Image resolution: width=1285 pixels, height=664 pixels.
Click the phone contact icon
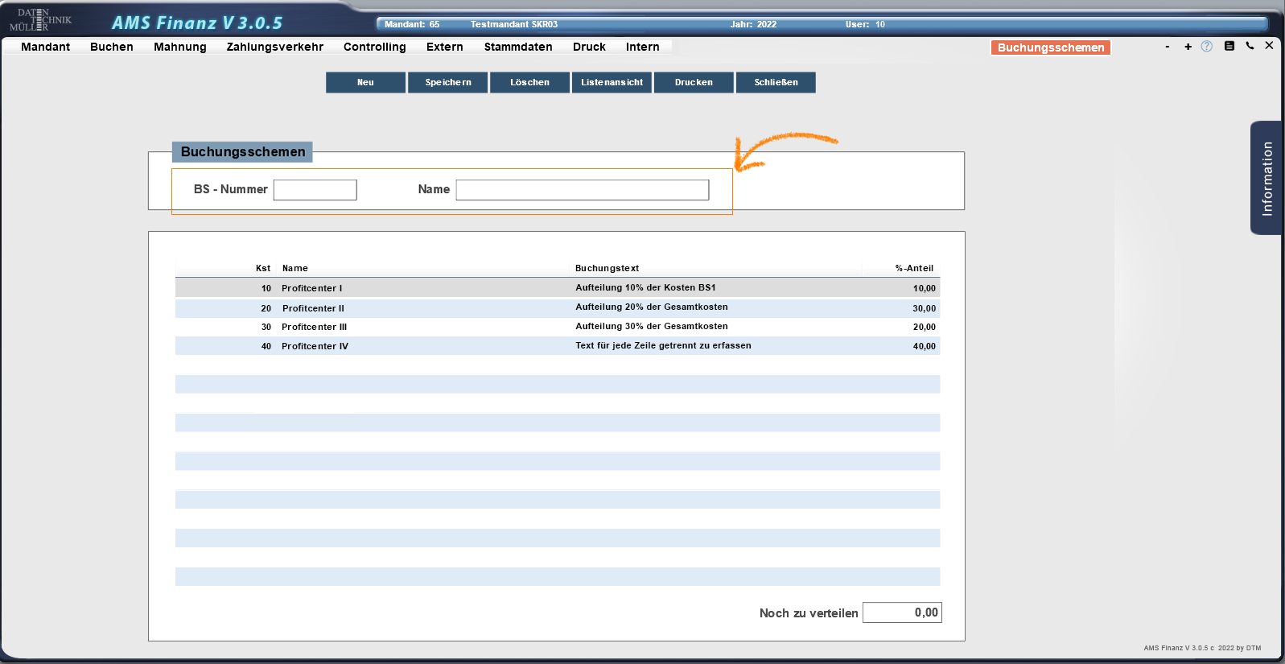tap(1250, 46)
